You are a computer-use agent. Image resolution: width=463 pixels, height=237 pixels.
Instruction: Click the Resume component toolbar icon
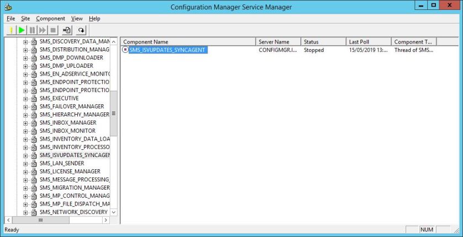pyautogui.click(x=42, y=30)
